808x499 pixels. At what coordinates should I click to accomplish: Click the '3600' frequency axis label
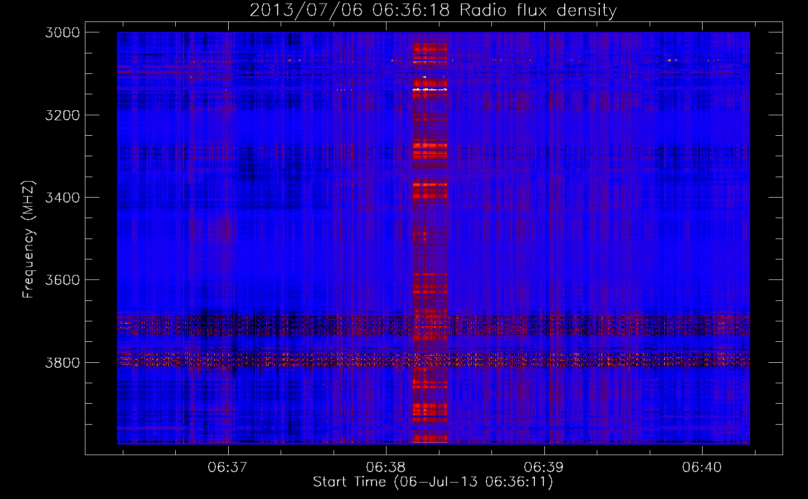coord(62,280)
